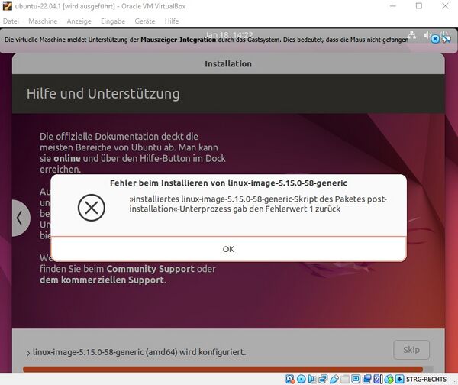The image size is (458, 385).
Task: Dismiss the mouse integration notification
Action: pyautogui.click(x=435, y=38)
